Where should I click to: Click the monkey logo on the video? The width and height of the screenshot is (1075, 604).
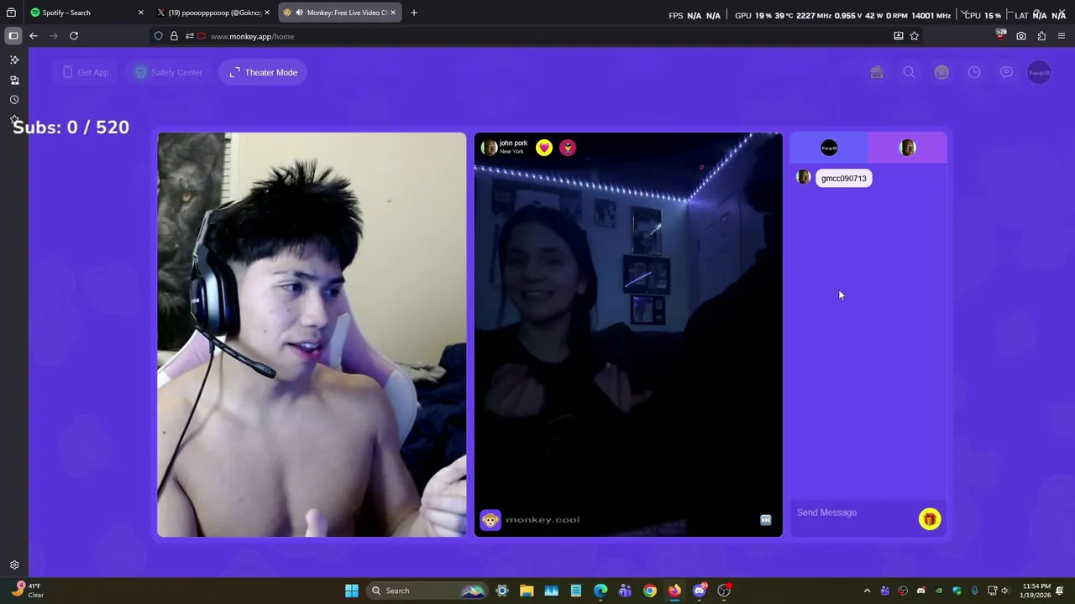[x=490, y=520]
